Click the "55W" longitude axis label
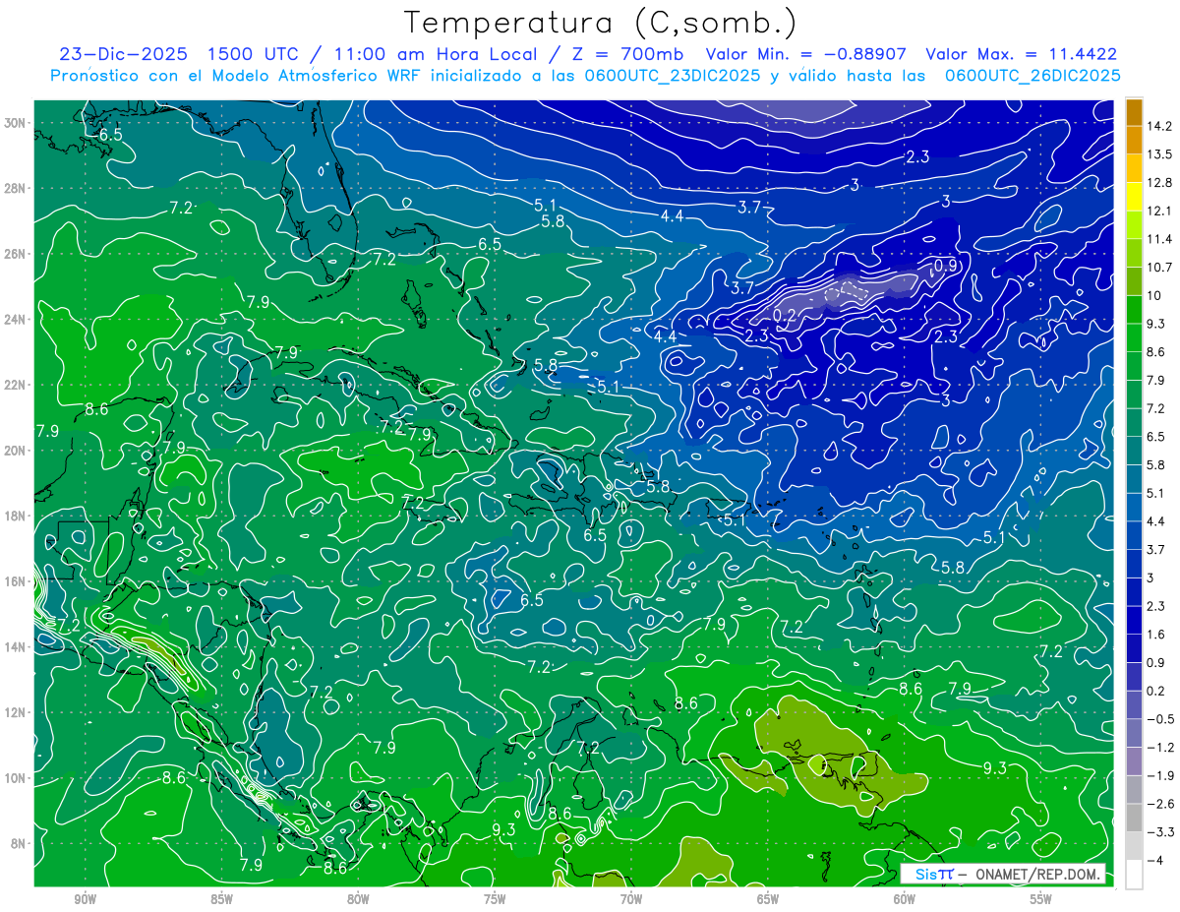The width and height of the screenshot is (1180, 912). tap(1041, 899)
